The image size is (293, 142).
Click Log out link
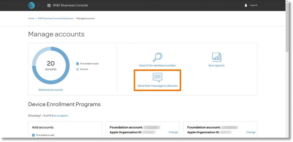pyautogui.click(x=254, y=5)
